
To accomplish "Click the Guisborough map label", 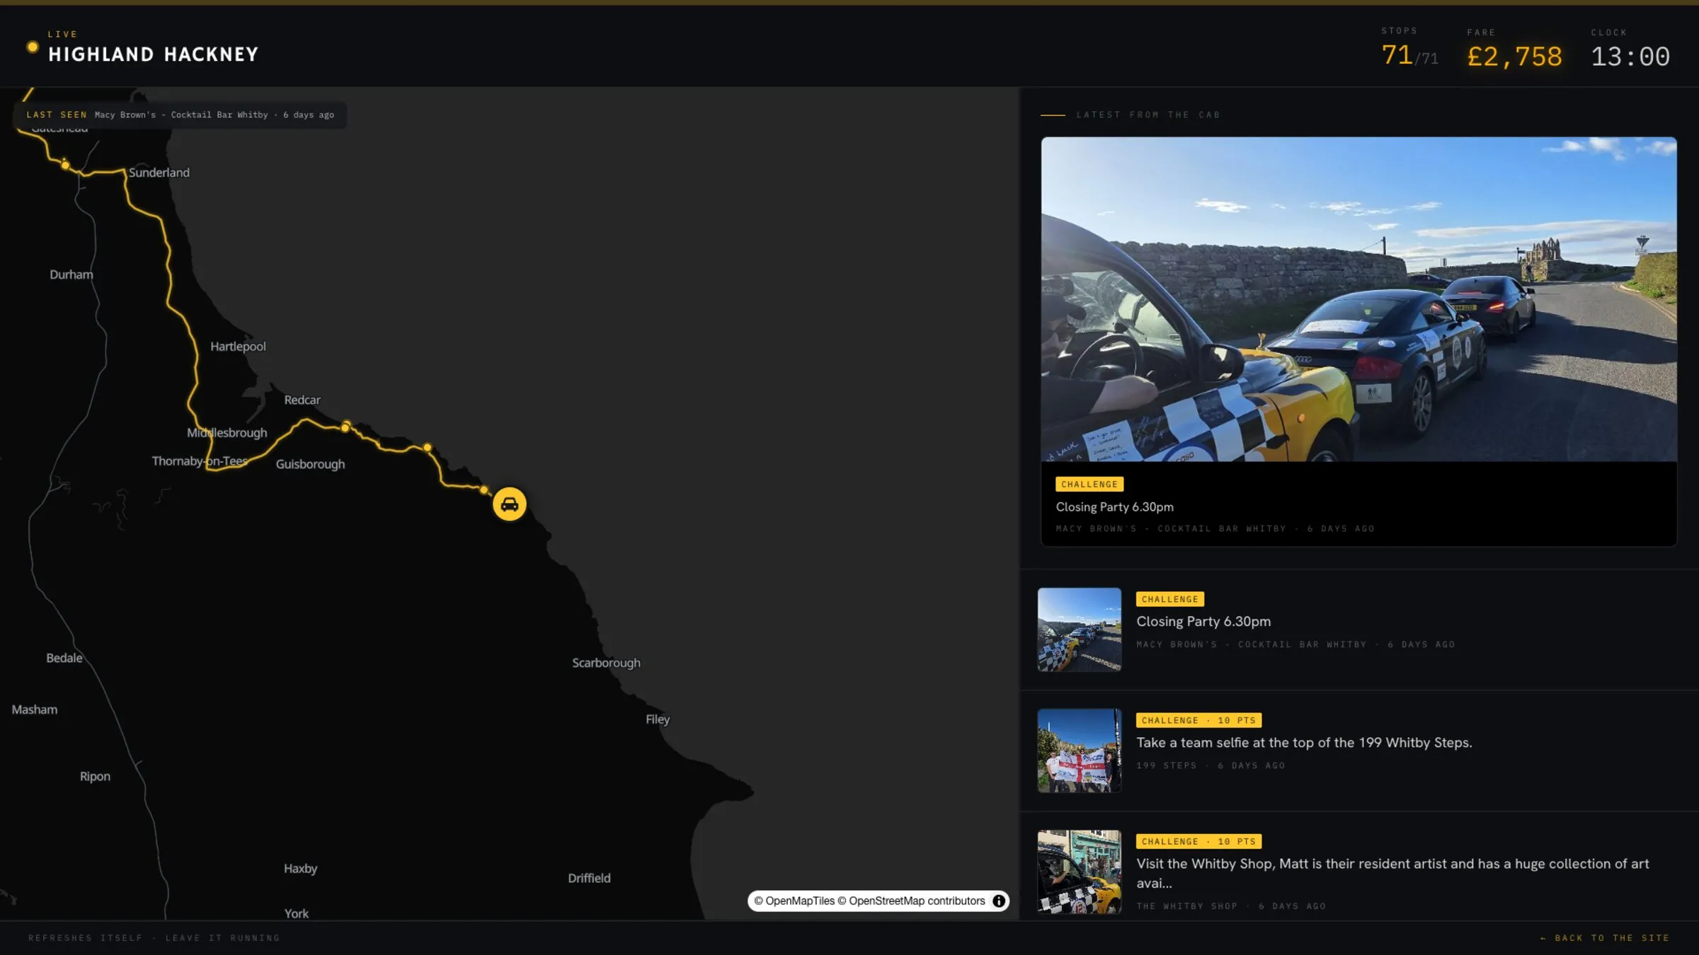I will coord(310,464).
